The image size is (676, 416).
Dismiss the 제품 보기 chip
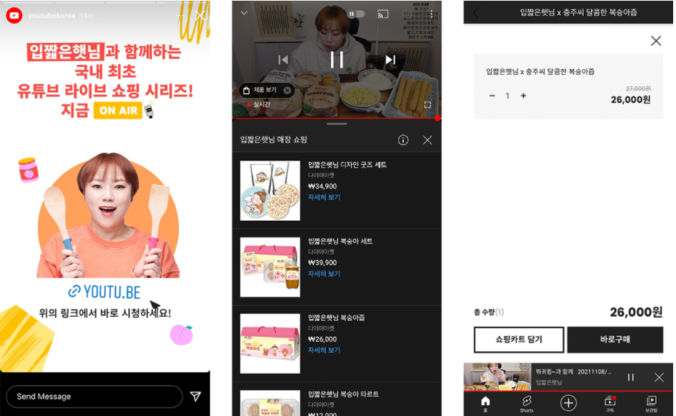pyautogui.click(x=287, y=90)
